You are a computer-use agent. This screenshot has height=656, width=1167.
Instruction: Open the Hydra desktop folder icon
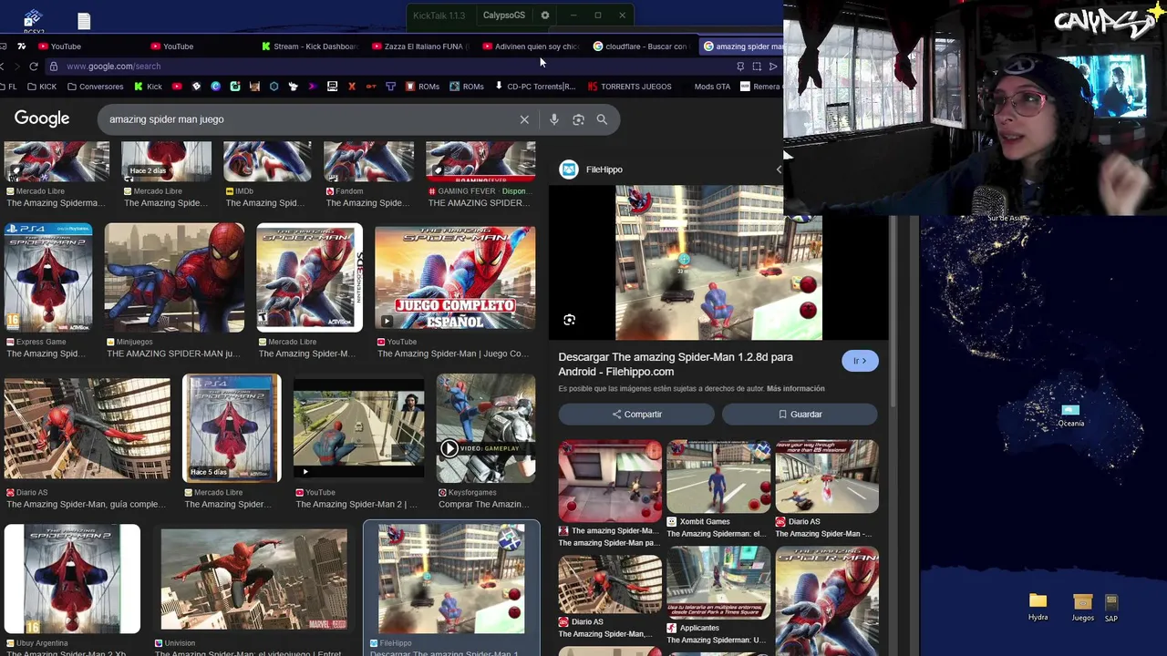click(1038, 607)
